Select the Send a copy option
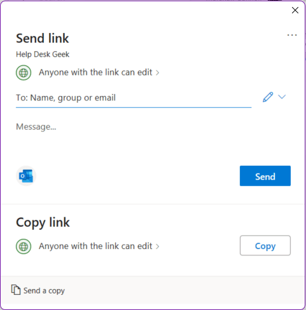306x310 pixels. coord(38,290)
